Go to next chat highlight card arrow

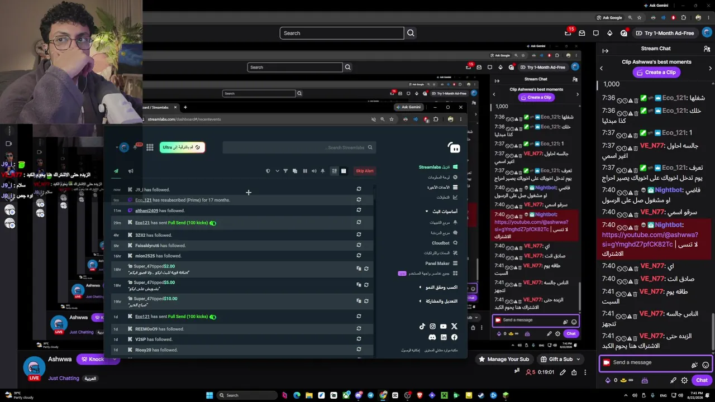(x=710, y=68)
